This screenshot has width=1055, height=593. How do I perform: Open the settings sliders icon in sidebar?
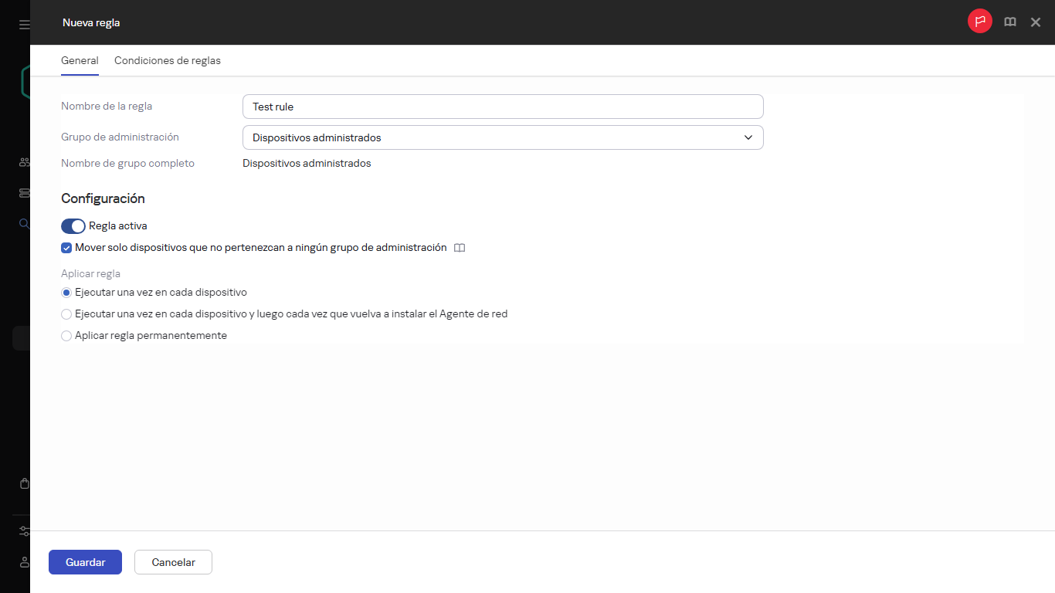click(25, 531)
